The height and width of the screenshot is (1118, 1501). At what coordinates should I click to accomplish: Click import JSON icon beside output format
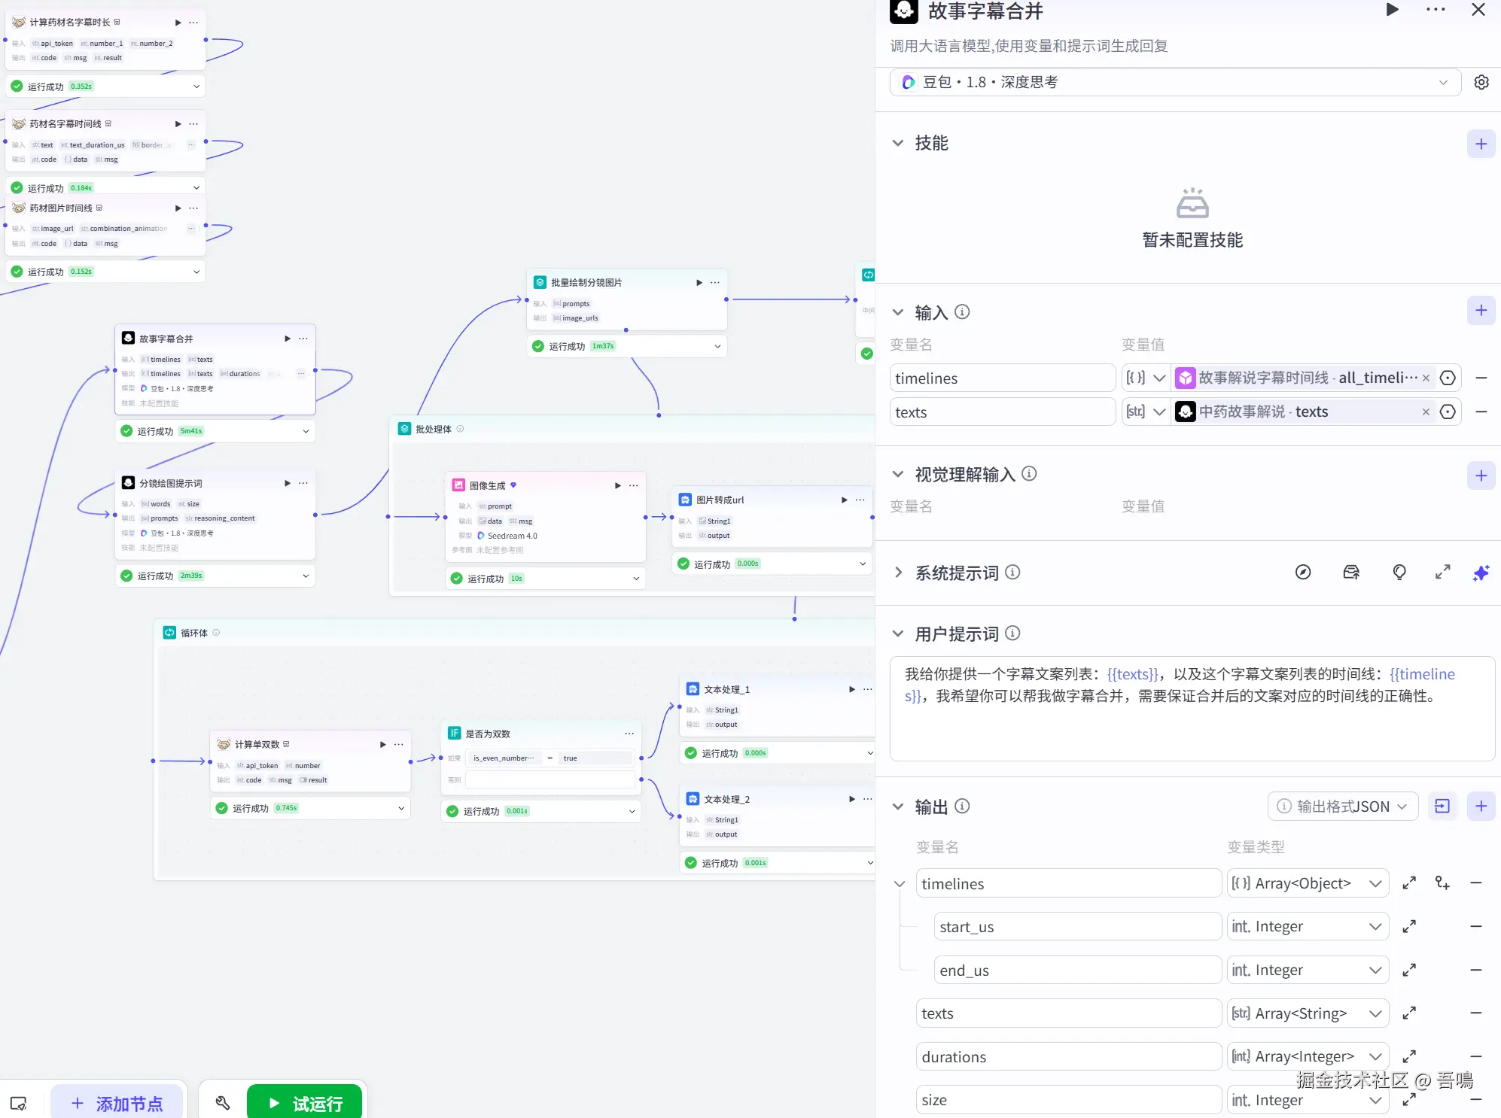point(1442,807)
